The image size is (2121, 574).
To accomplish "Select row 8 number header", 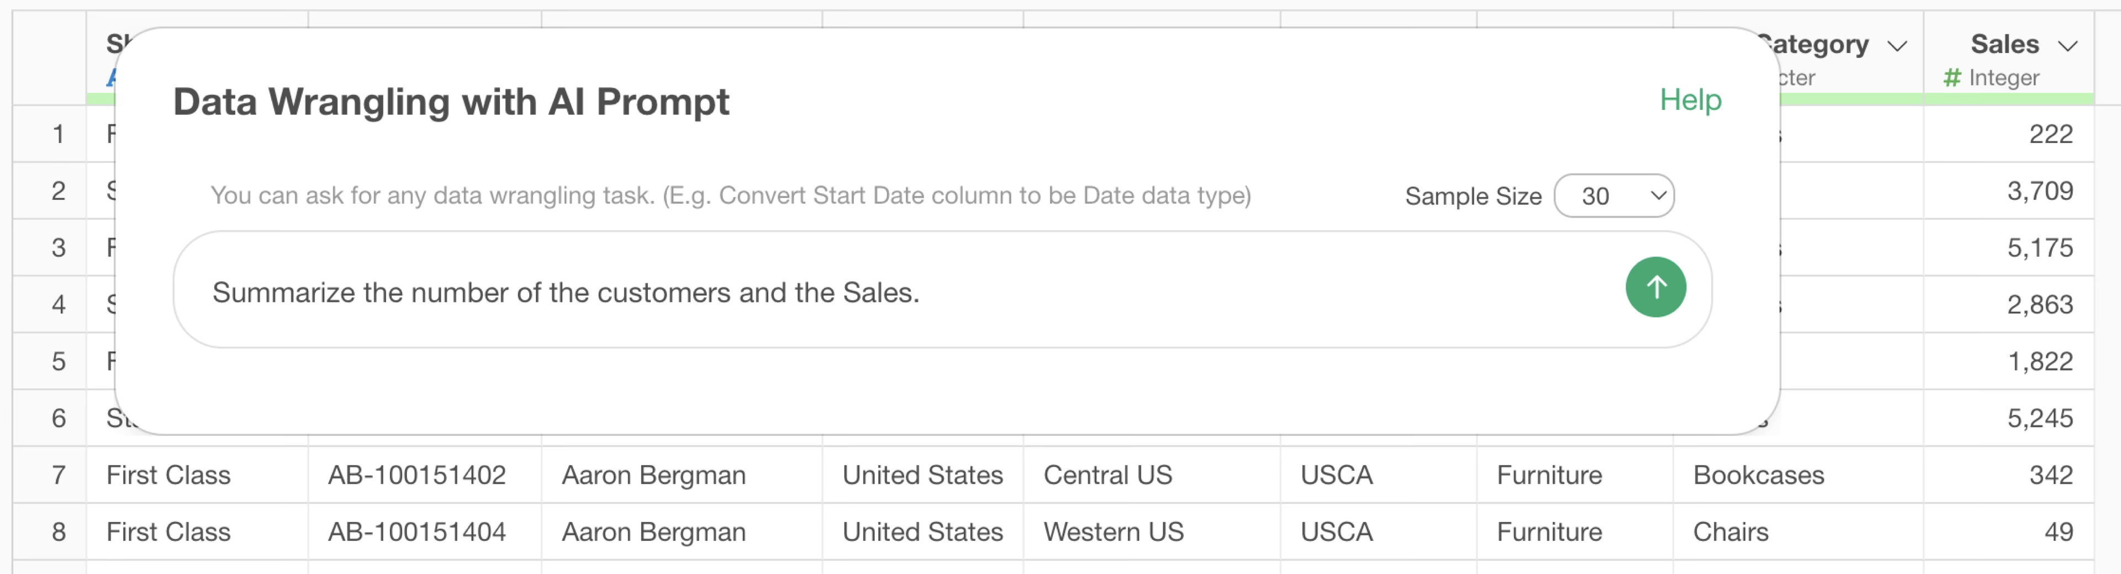I will tap(57, 532).
